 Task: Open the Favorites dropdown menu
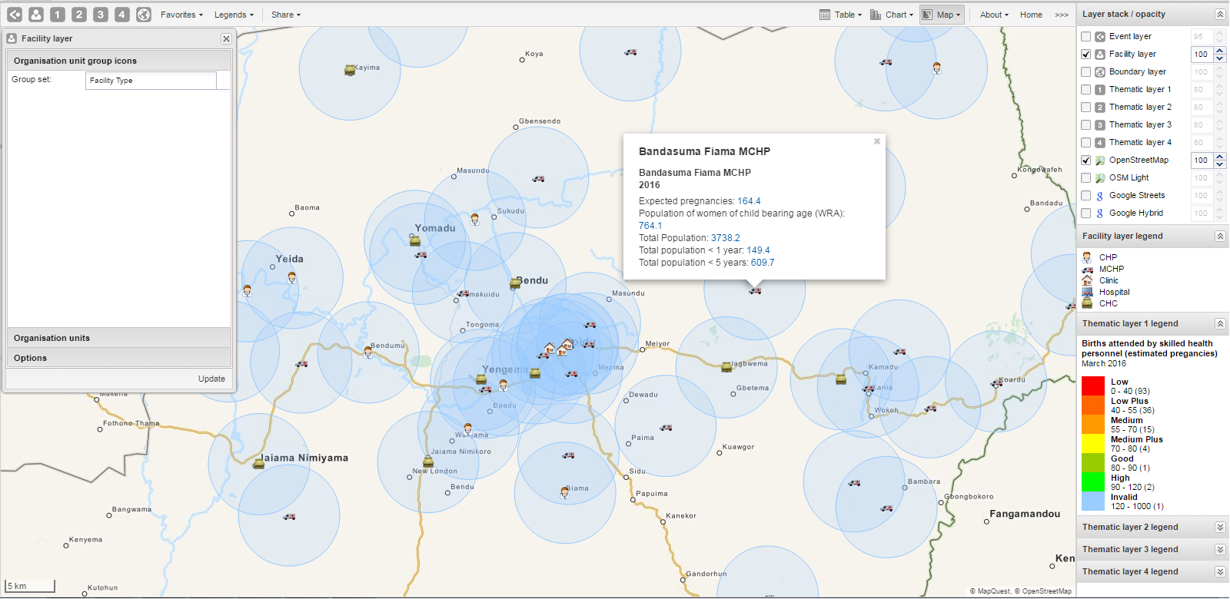(181, 15)
